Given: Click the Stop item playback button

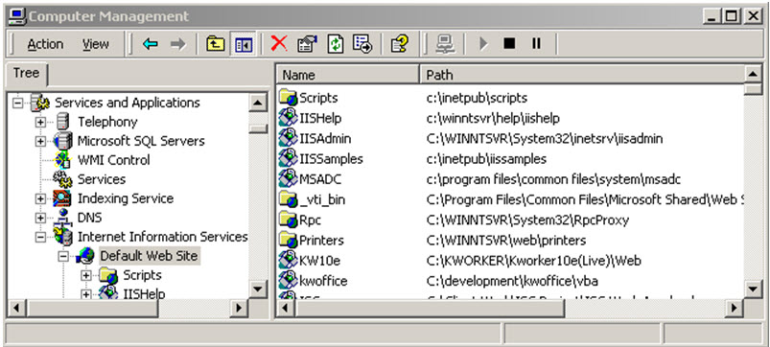Looking at the screenshot, I should point(509,44).
